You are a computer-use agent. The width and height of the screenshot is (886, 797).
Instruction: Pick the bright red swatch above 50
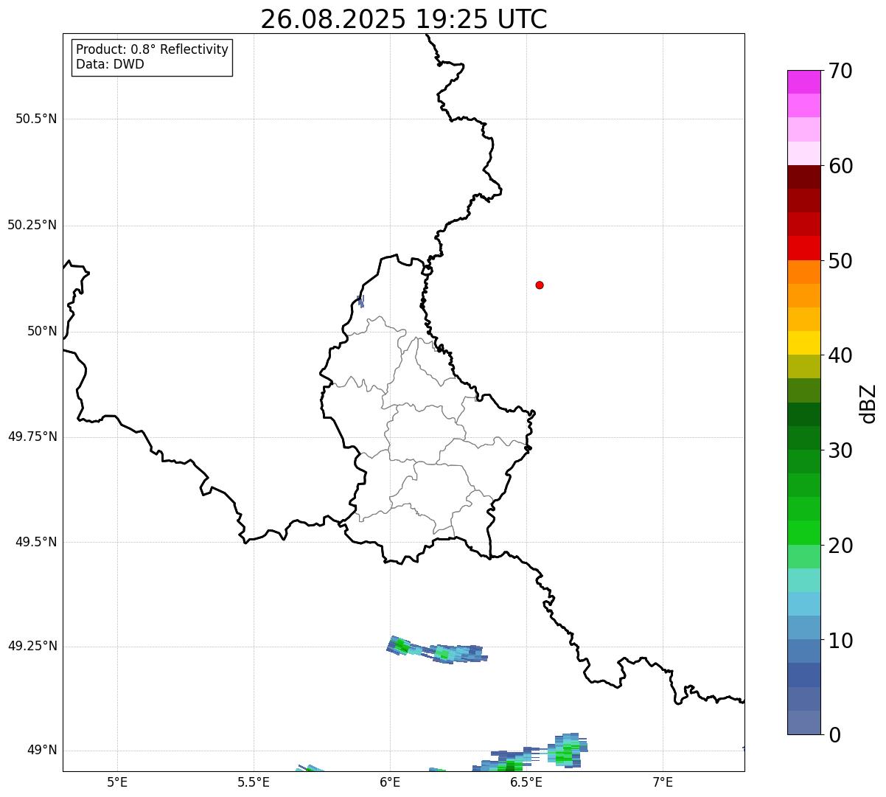[803, 248]
